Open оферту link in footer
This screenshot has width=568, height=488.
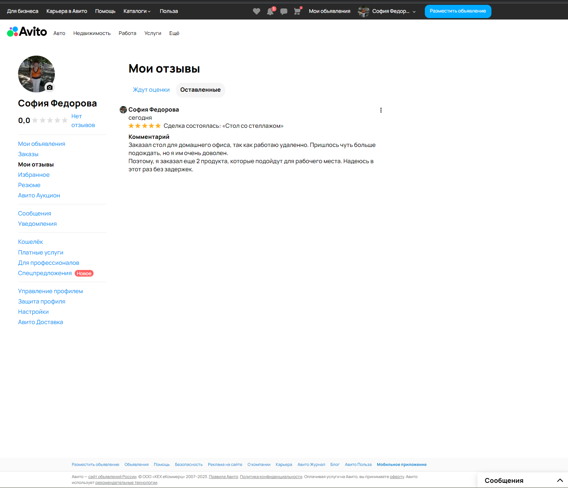[x=397, y=477]
